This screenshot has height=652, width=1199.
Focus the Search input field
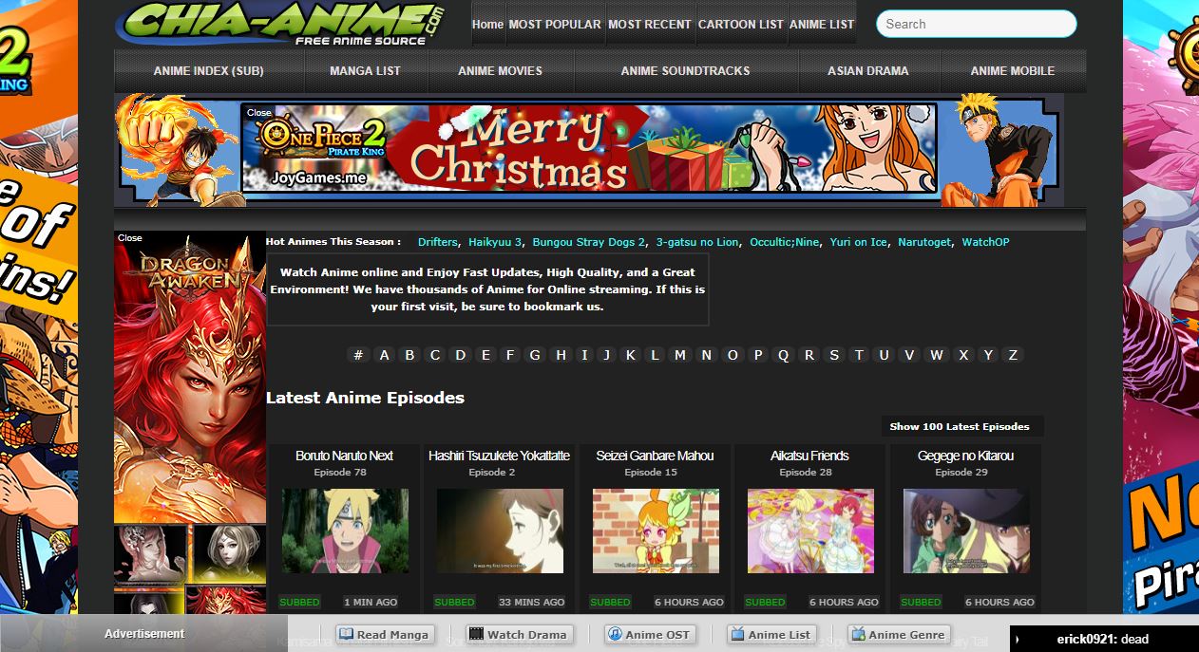pos(976,24)
